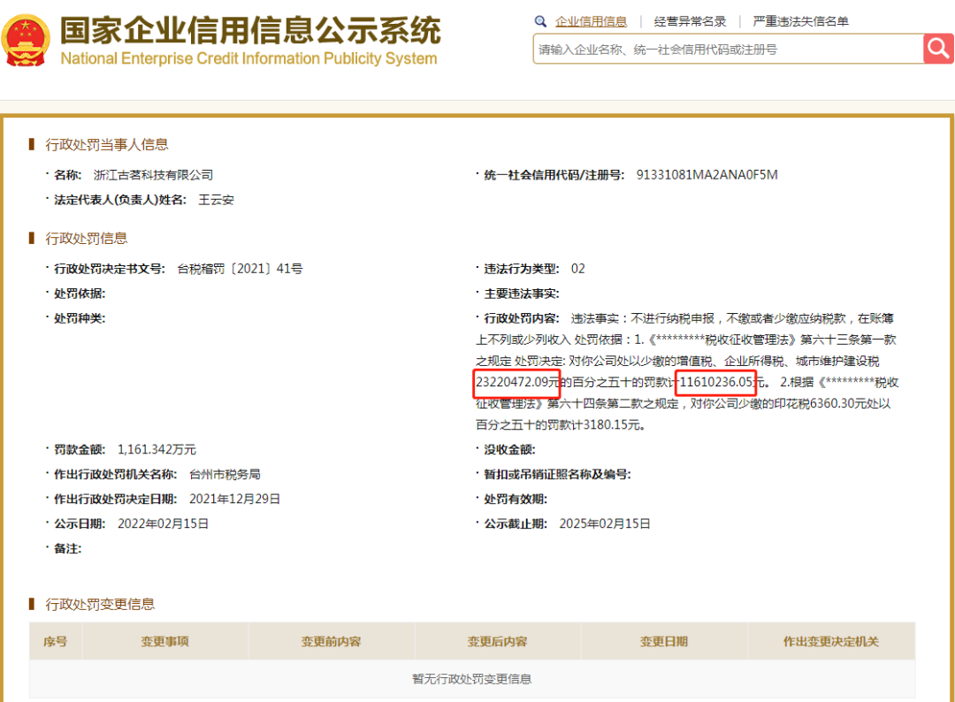955x702 pixels.
Task: Focus the enterprise name search input field
Action: 727,50
